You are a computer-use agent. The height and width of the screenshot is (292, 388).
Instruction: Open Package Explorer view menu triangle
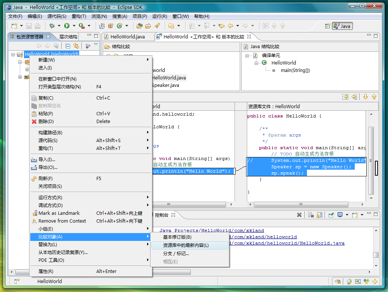coord(96,45)
